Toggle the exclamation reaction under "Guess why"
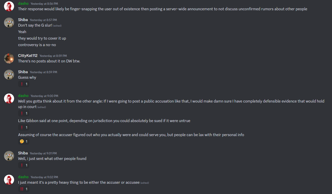 [x=24, y=84]
